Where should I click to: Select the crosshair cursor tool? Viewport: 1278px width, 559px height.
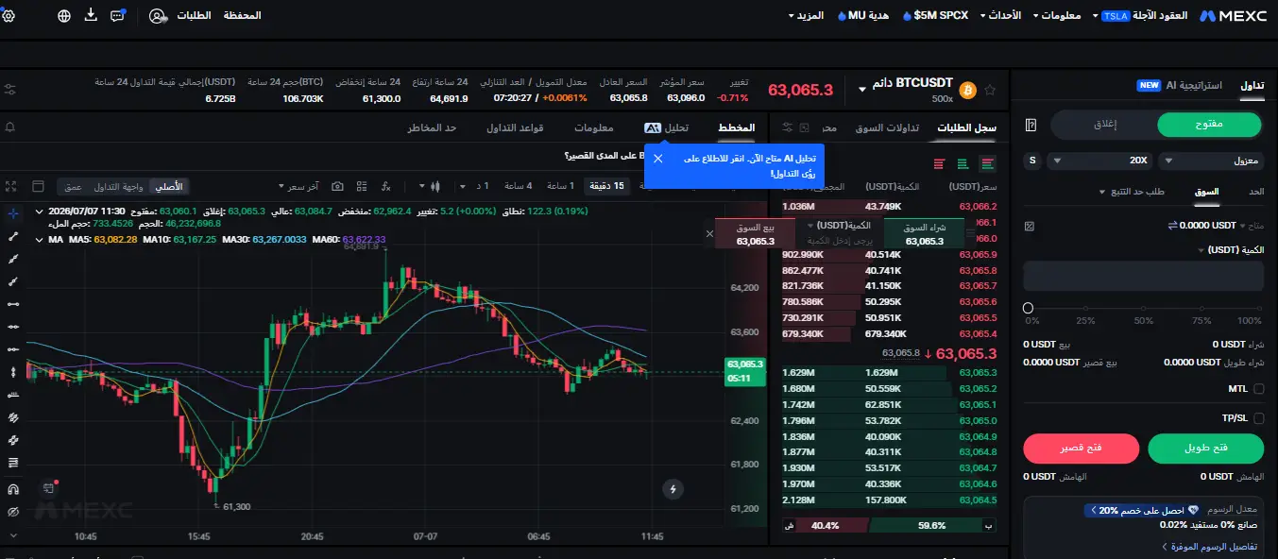coord(13,213)
